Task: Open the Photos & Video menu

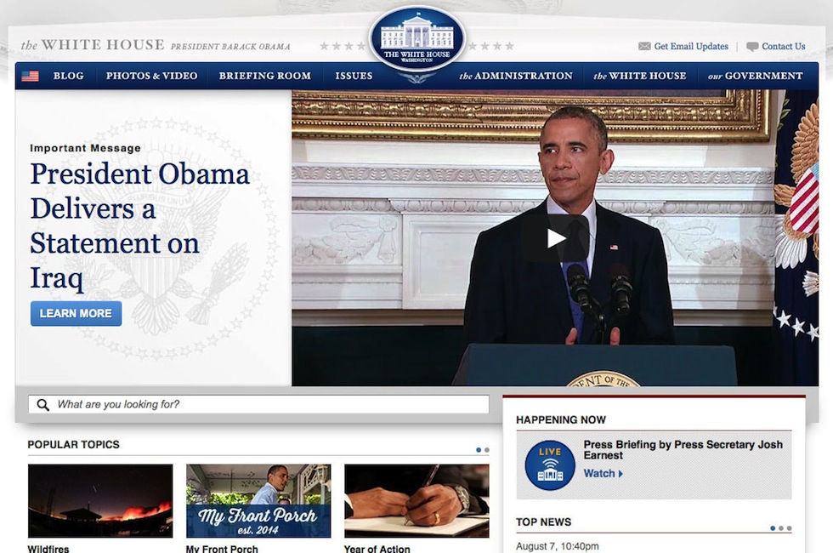Action: click(x=151, y=76)
